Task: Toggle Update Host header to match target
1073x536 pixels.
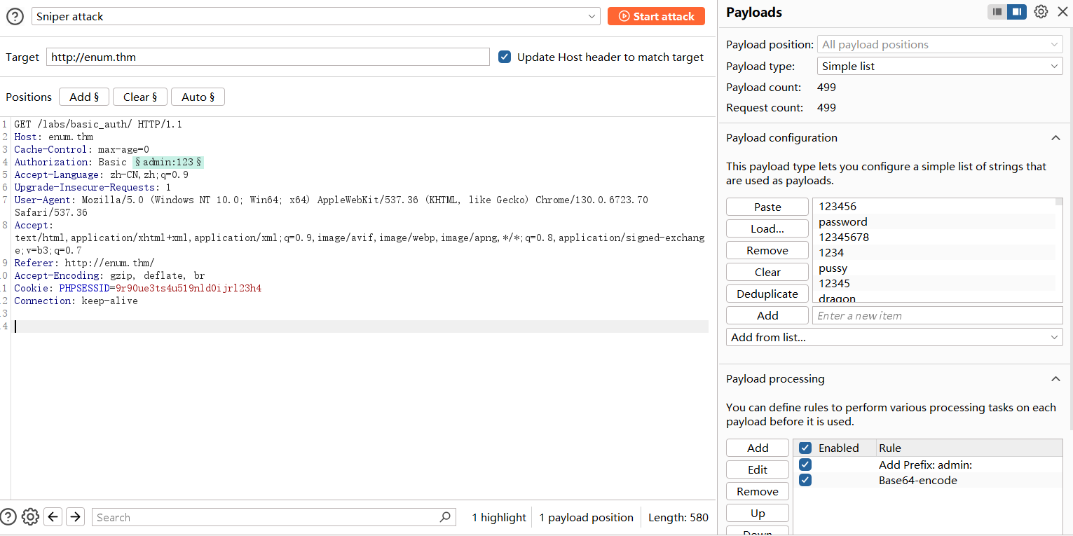Action: pyautogui.click(x=505, y=57)
